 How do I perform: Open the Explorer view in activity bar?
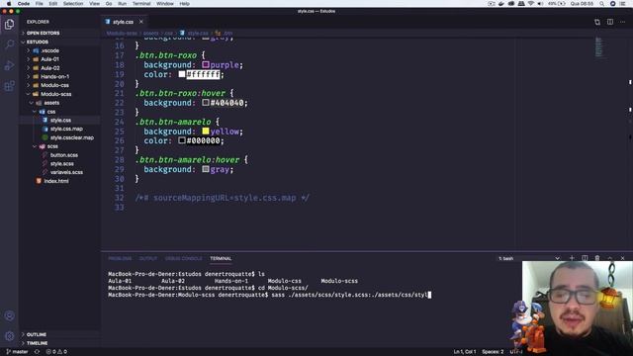click(9, 24)
